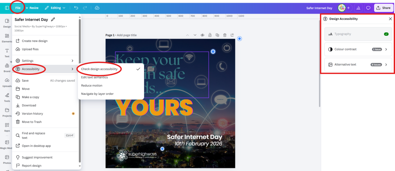This screenshot has height=171, width=395.
Task: Open the Elements sidebar tab
Action: tap(7, 38)
